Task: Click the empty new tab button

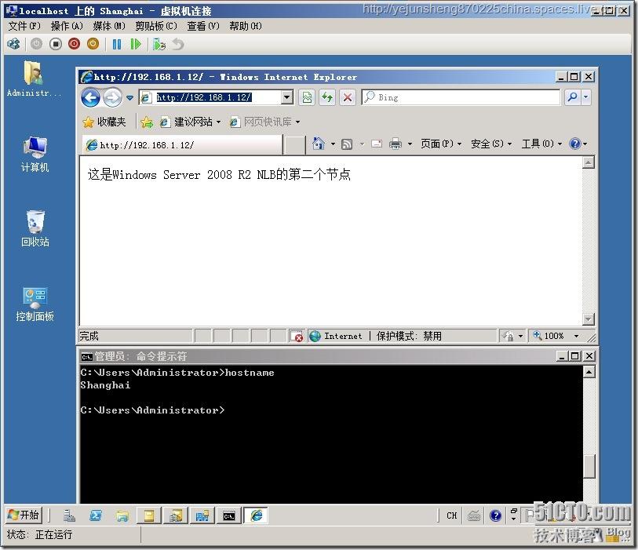Action: (294, 145)
